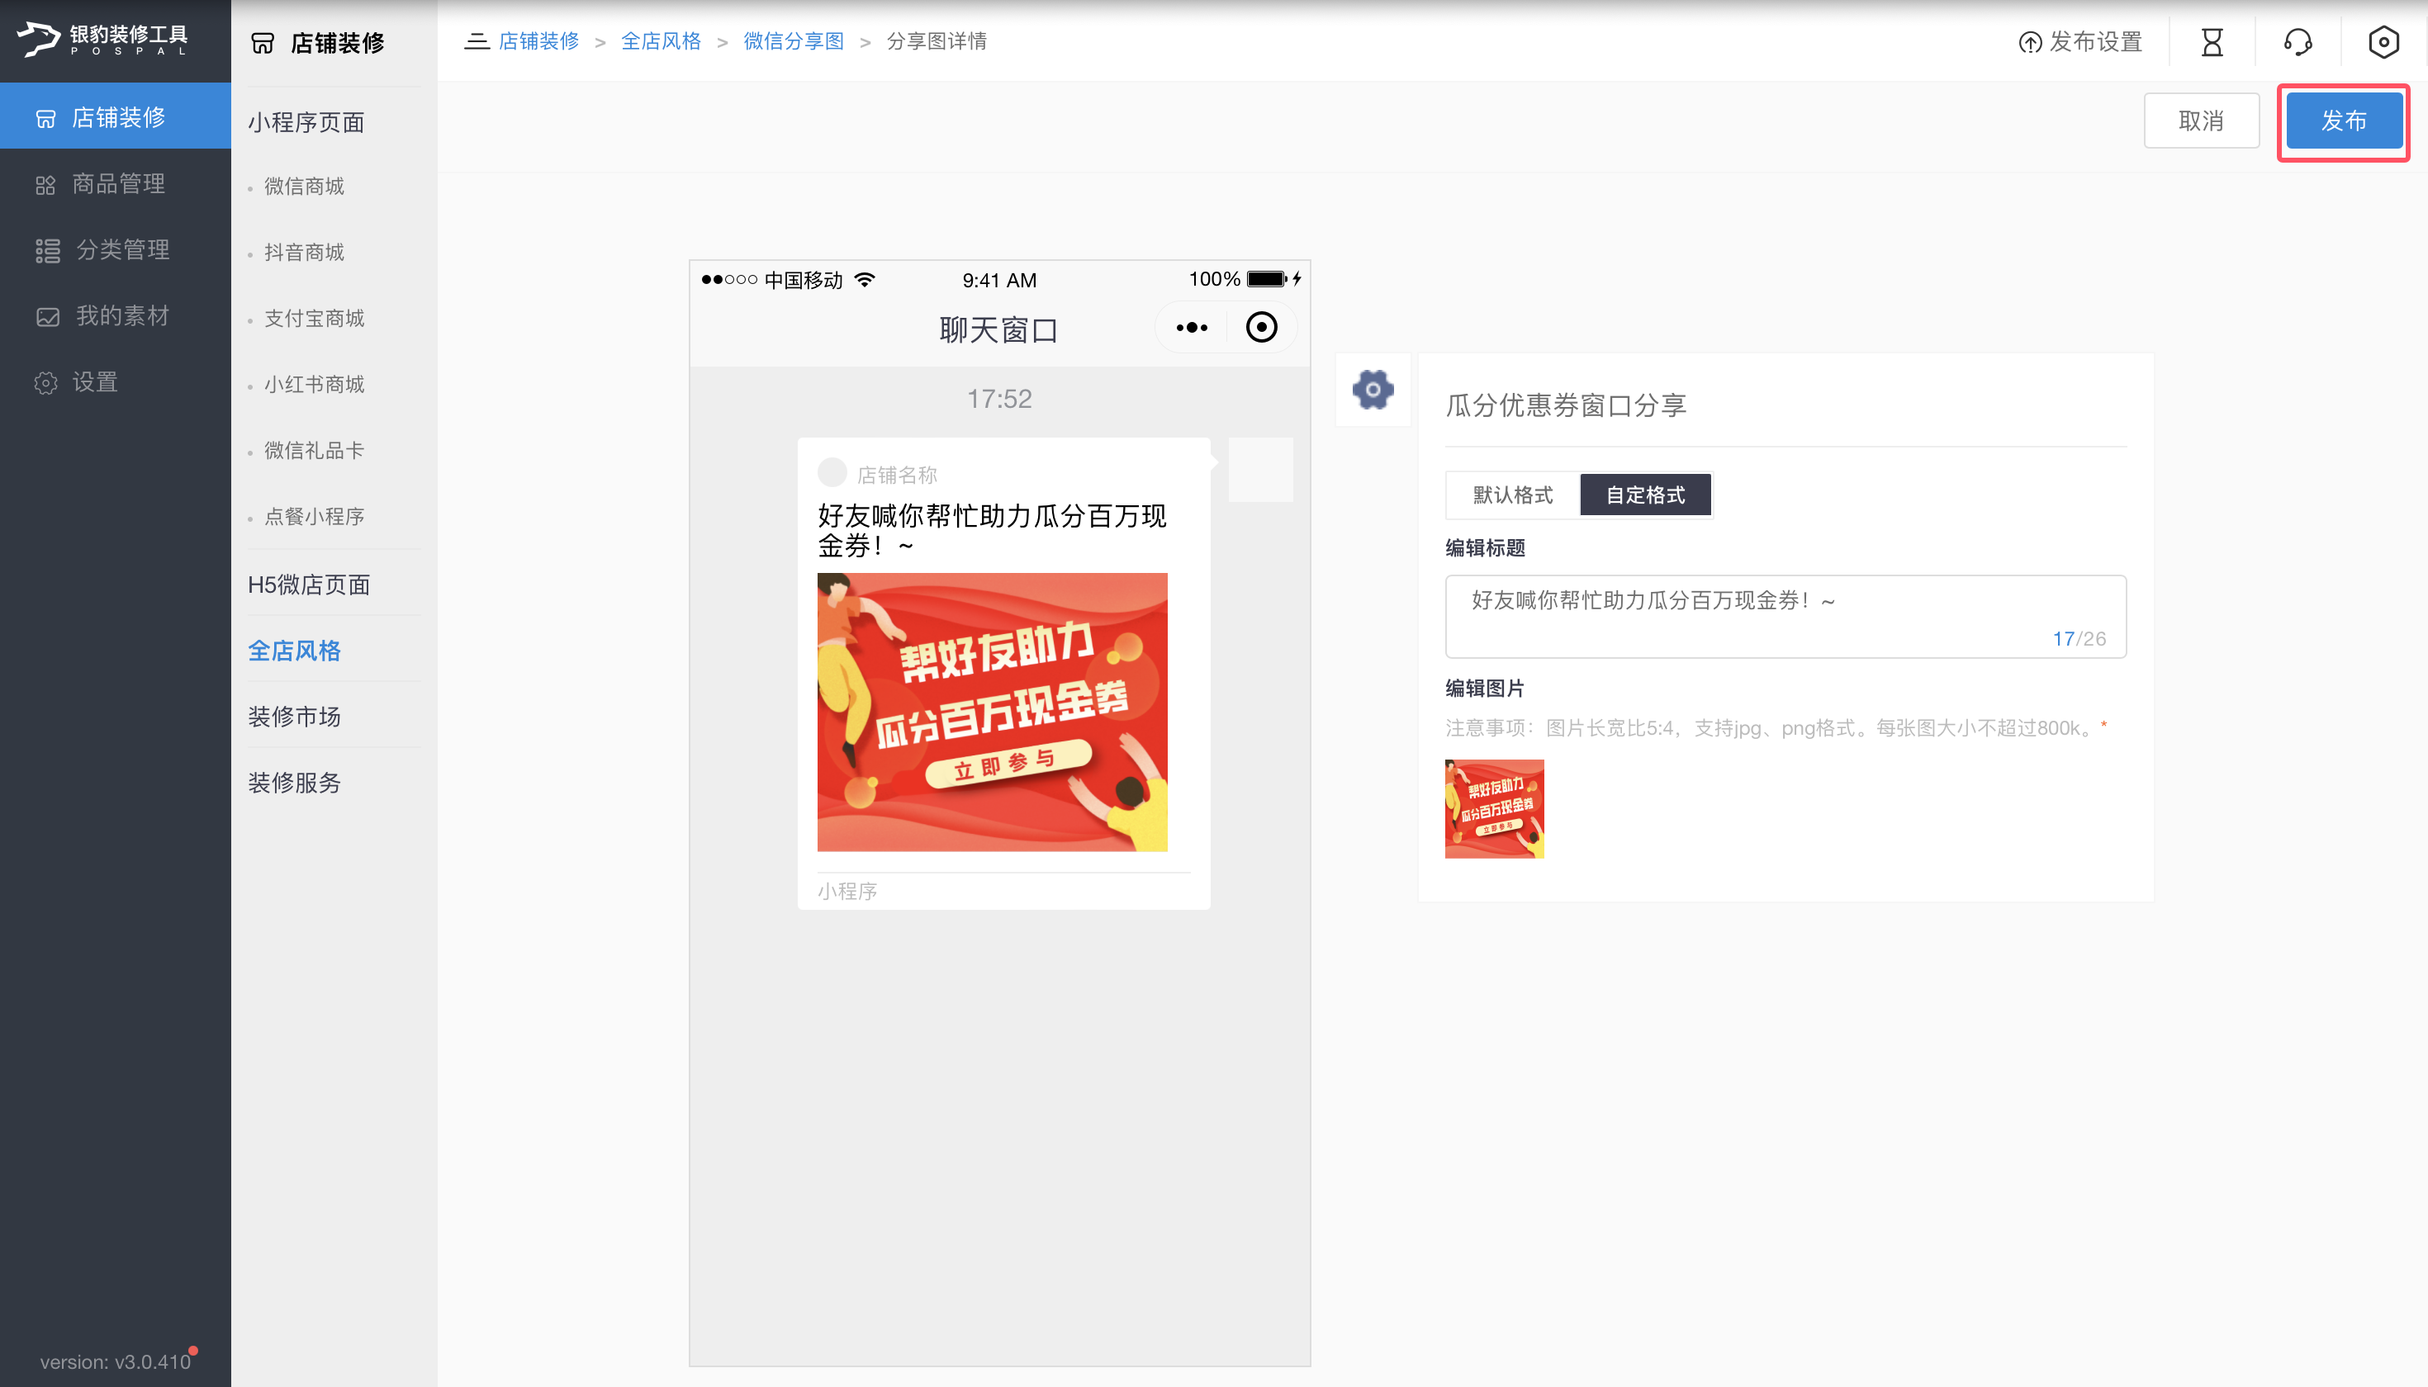Click the three-dots icon in phone preview
2428x1387 pixels.
click(1191, 328)
